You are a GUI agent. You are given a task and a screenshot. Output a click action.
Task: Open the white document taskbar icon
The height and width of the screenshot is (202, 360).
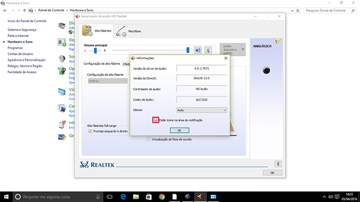[x=175, y=197]
